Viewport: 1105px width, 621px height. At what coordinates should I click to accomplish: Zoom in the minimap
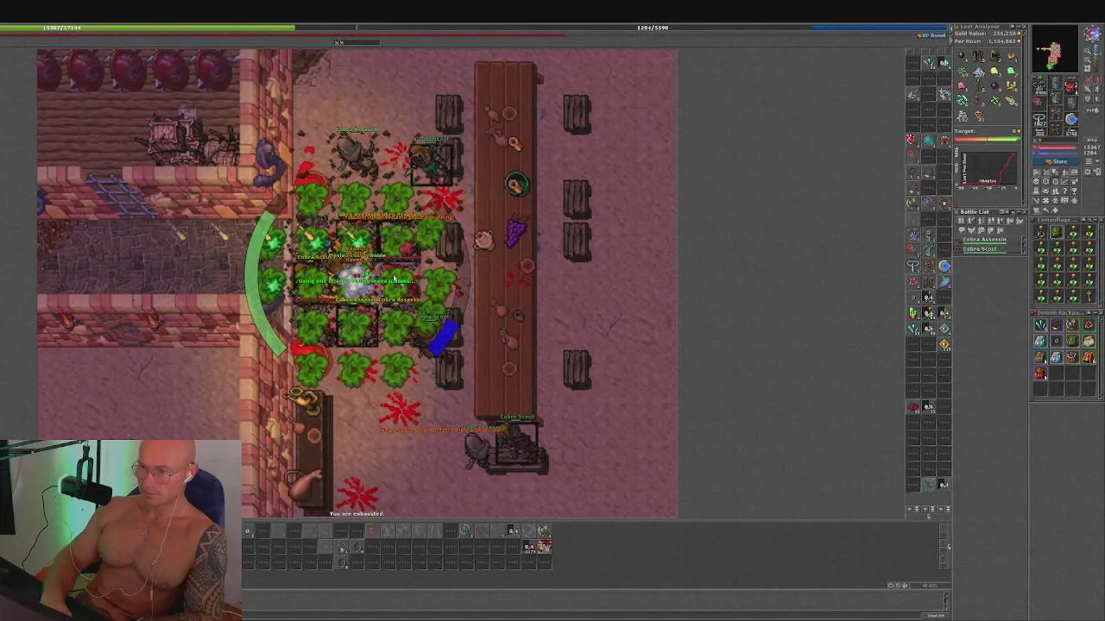[1087, 60]
